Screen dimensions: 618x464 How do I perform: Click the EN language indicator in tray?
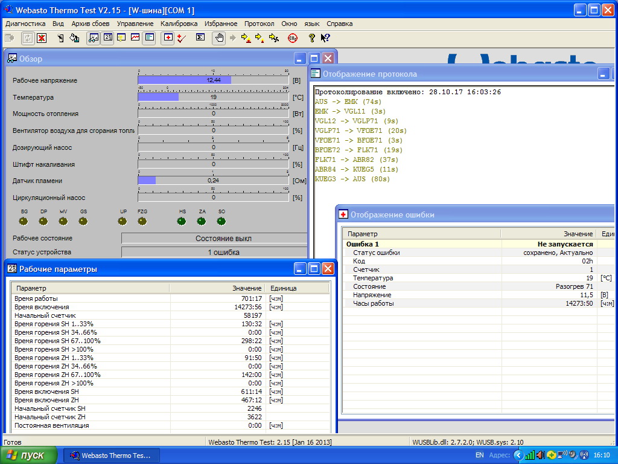(x=480, y=455)
